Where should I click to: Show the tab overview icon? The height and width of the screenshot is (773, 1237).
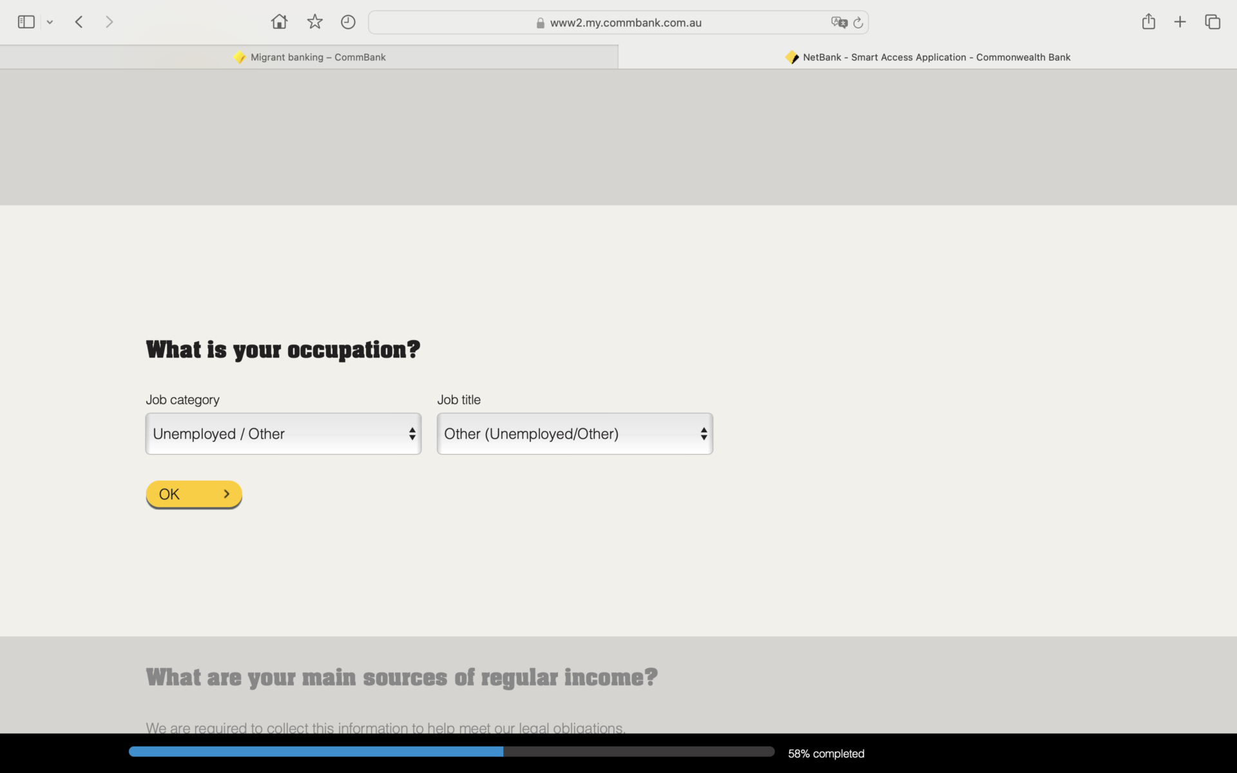pyautogui.click(x=1213, y=22)
